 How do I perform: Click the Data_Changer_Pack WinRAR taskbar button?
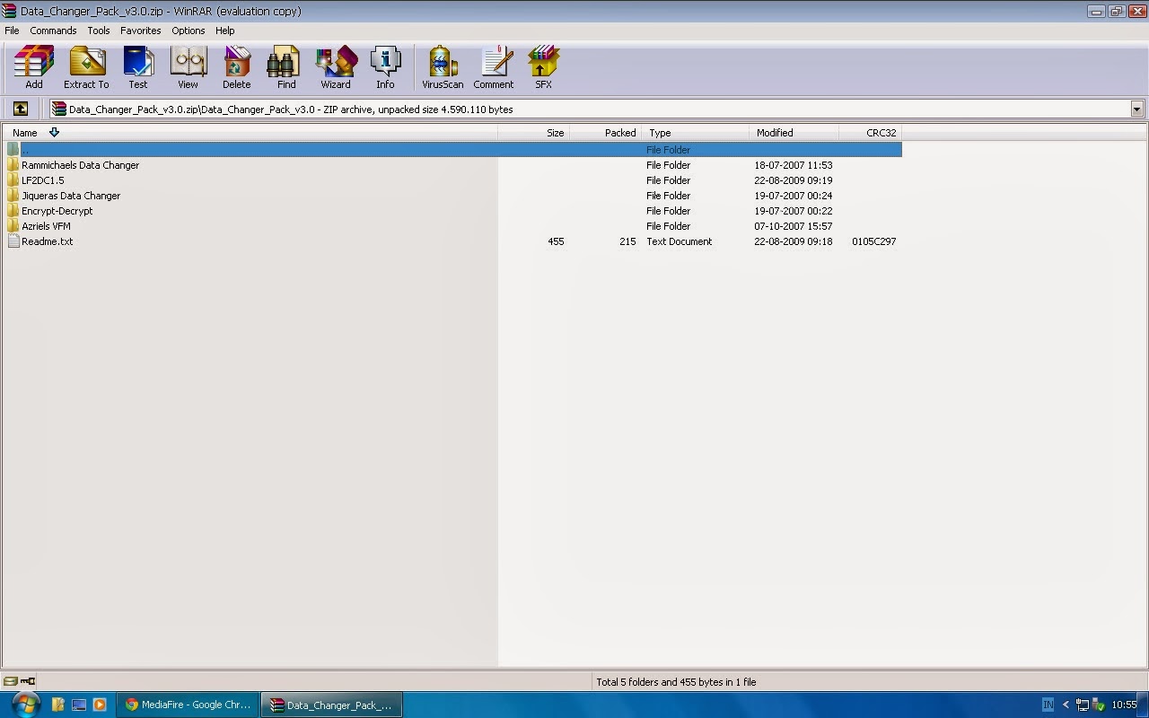click(x=332, y=705)
